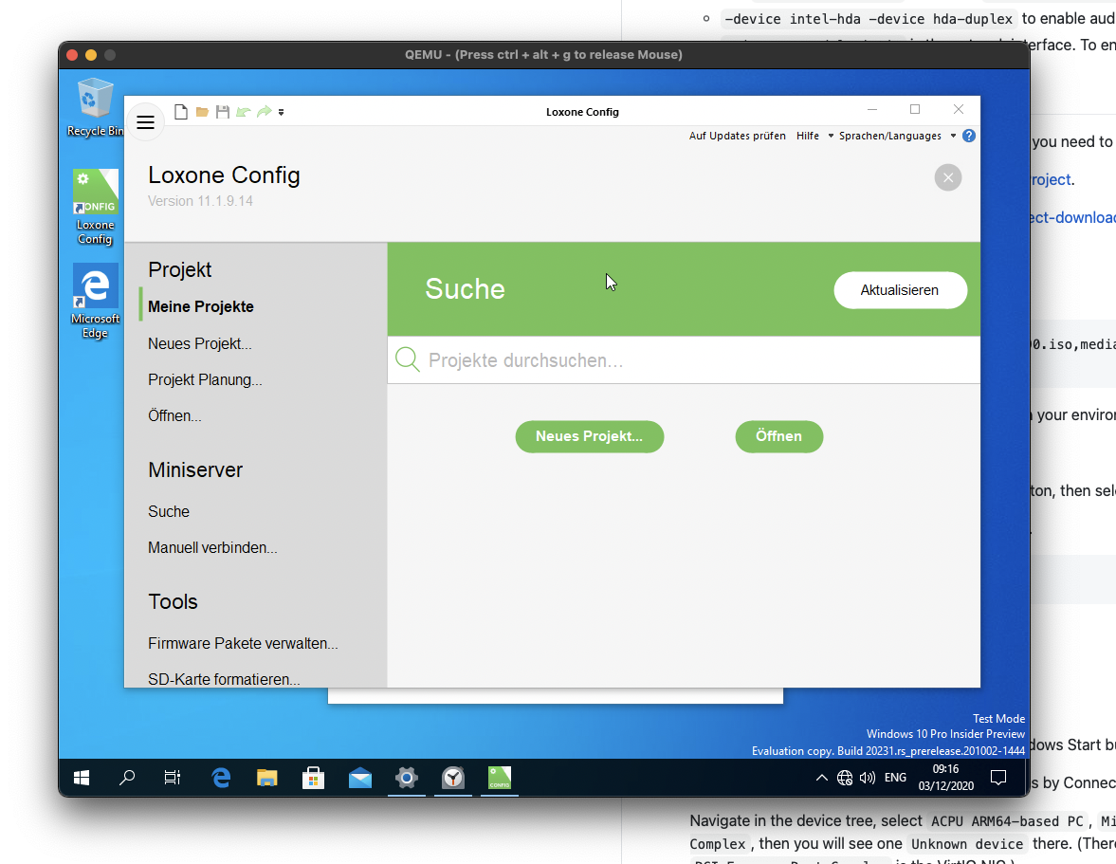Screen dimensions: 1116x864
Task: Open File Explorer from the taskbar
Action: point(266,778)
